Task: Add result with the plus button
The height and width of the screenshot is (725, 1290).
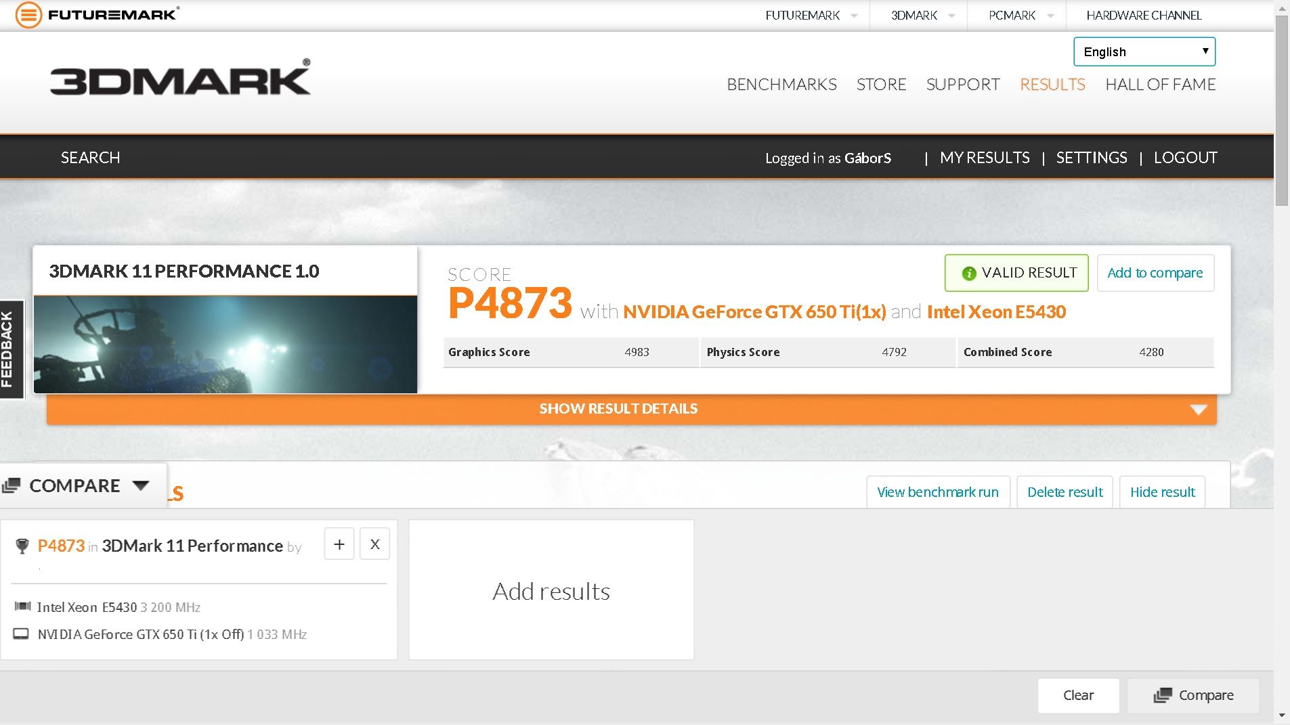Action: click(339, 544)
